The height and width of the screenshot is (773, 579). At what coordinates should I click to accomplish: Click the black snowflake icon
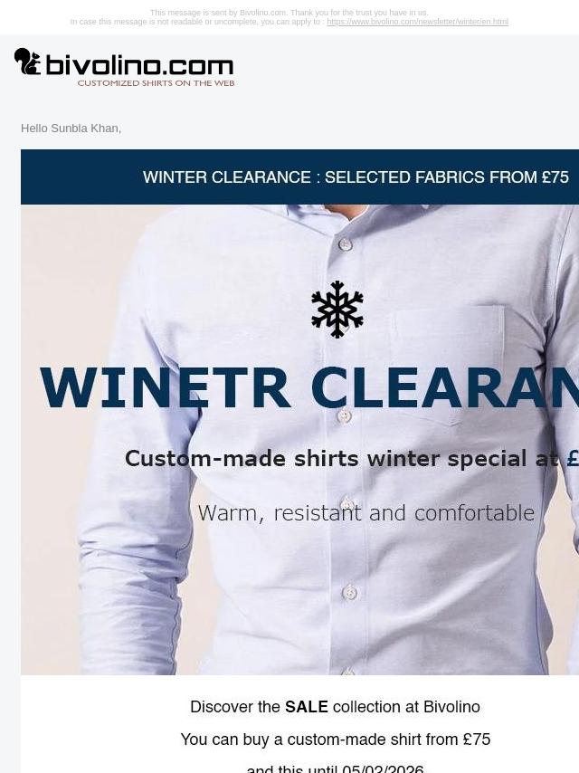337,310
